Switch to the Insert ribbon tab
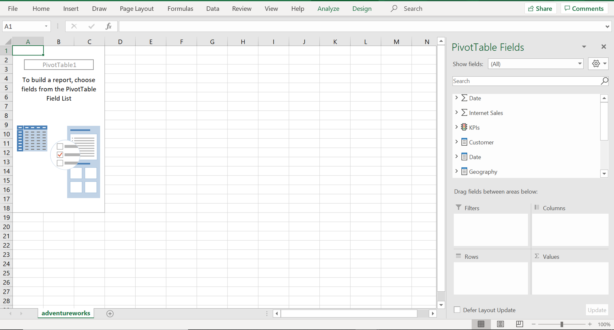Viewport: 614px width, 330px height. [71, 9]
